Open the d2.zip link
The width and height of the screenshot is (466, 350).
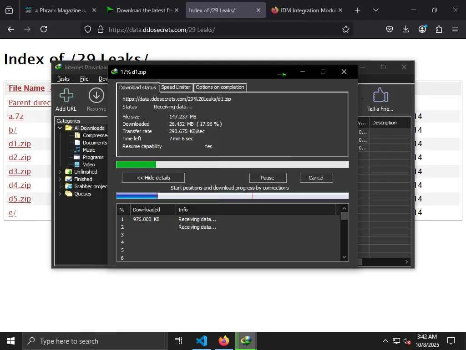[20, 157]
